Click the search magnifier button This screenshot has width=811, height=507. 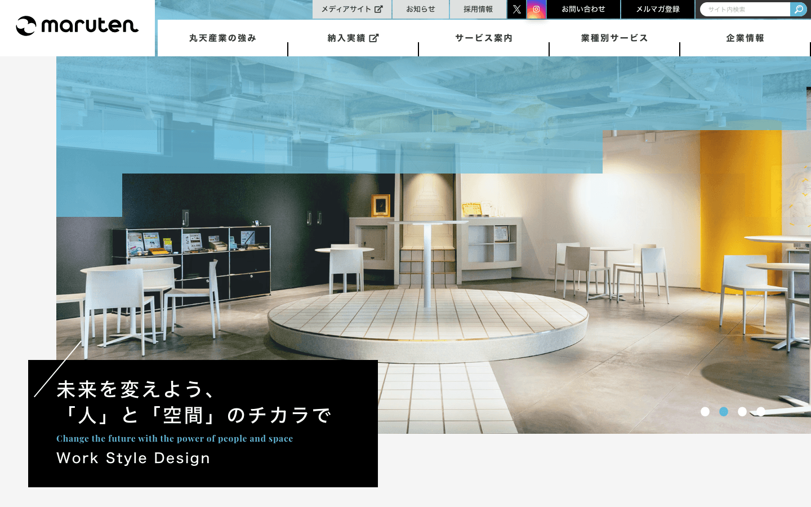click(x=799, y=10)
